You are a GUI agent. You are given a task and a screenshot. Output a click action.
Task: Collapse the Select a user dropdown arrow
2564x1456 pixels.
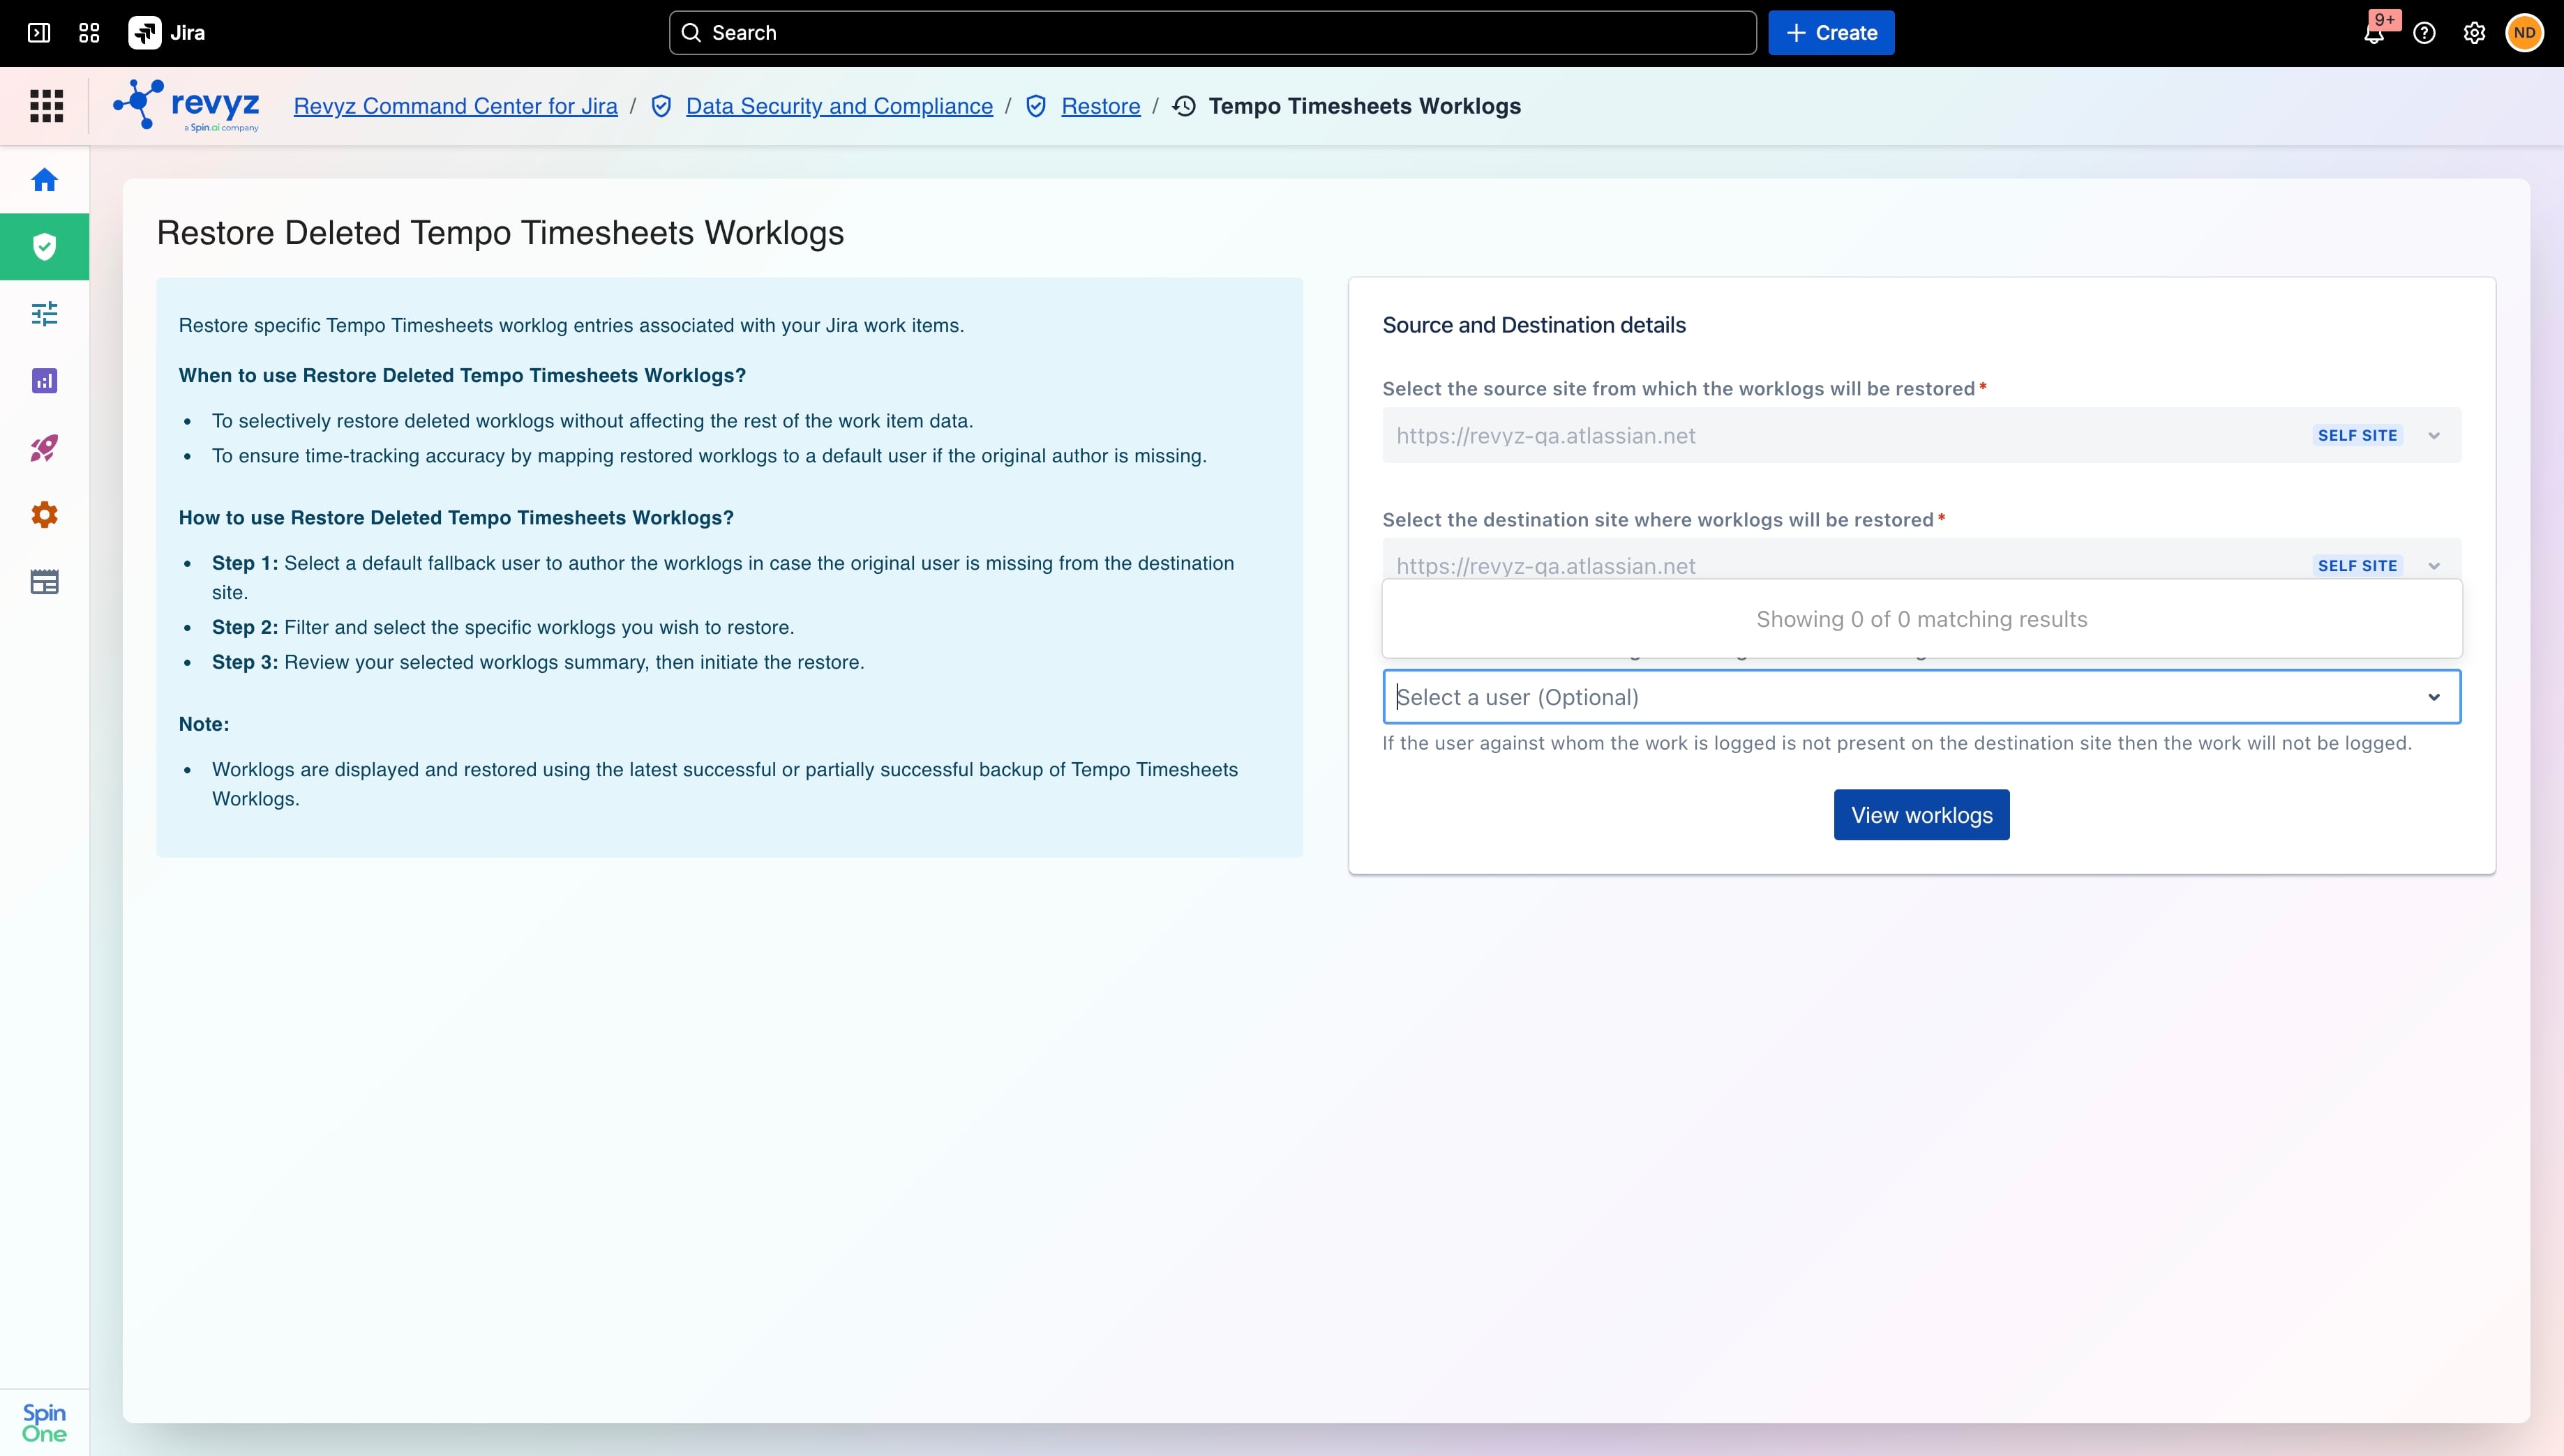tap(2434, 697)
